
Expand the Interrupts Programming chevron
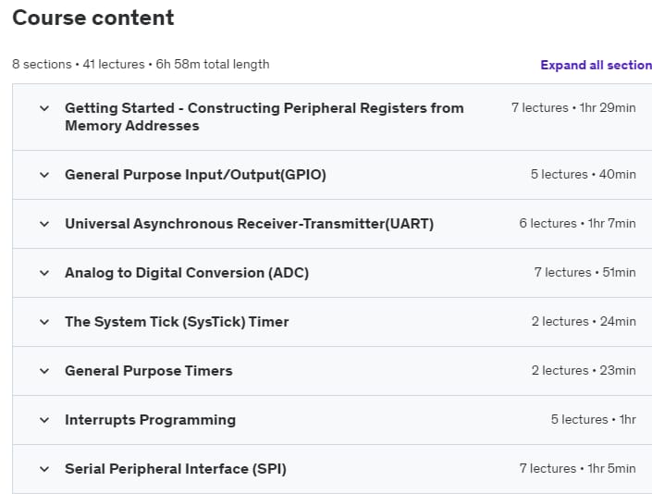(44, 420)
